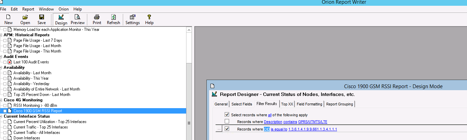Open the File menu
The image size is (467, 140).
[x=3, y=9]
